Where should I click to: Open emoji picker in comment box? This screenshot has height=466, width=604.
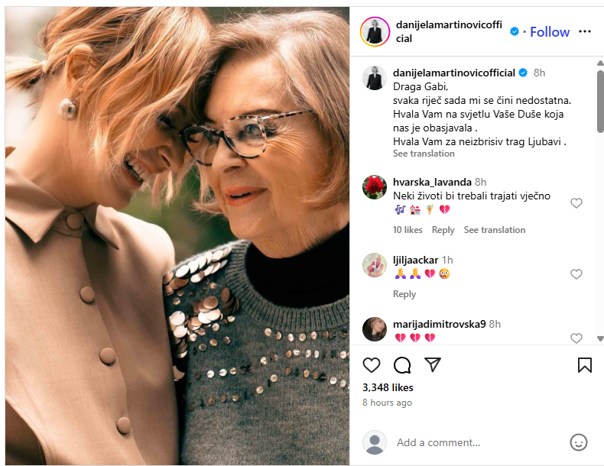[x=579, y=442]
